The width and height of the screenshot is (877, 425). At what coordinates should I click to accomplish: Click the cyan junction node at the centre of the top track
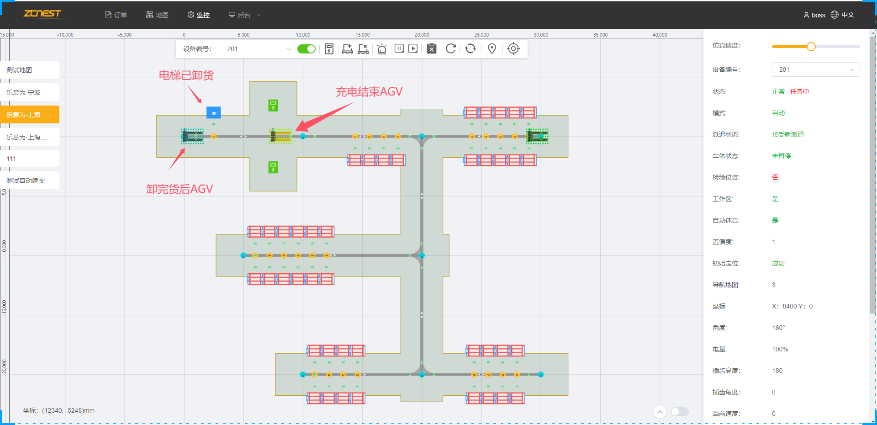coord(422,136)
